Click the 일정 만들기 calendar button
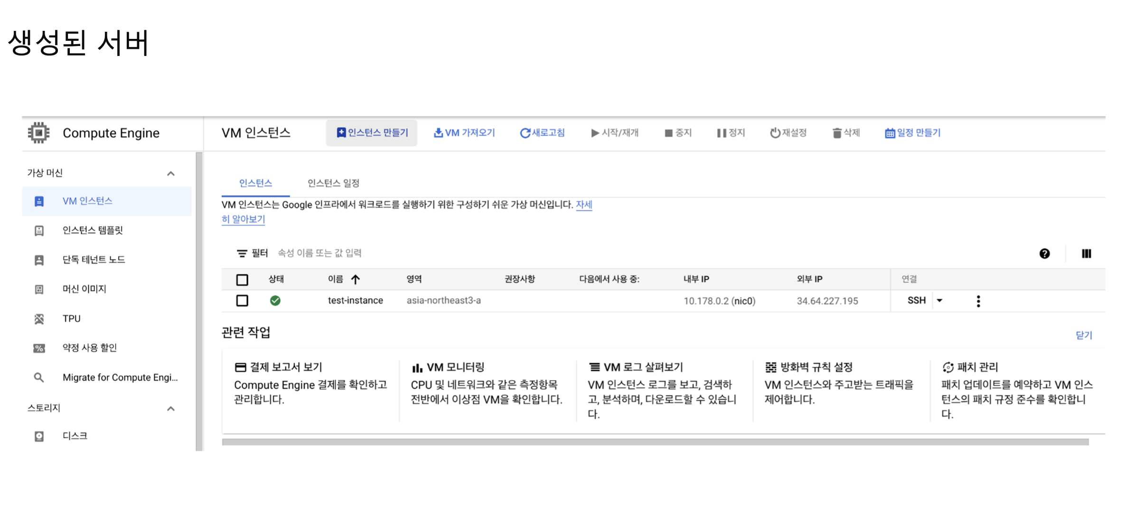1124x512 pixels. [x=912, y=133]
